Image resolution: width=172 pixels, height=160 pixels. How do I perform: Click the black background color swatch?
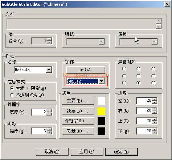pos(101,131)
